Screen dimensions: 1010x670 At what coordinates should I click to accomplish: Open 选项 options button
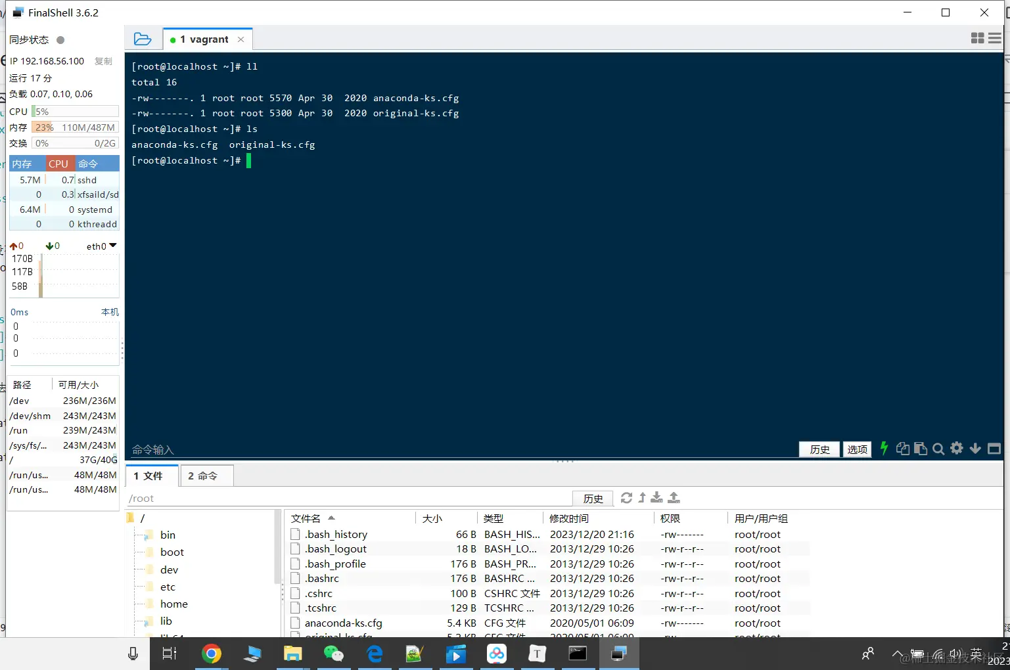point(857,449)
